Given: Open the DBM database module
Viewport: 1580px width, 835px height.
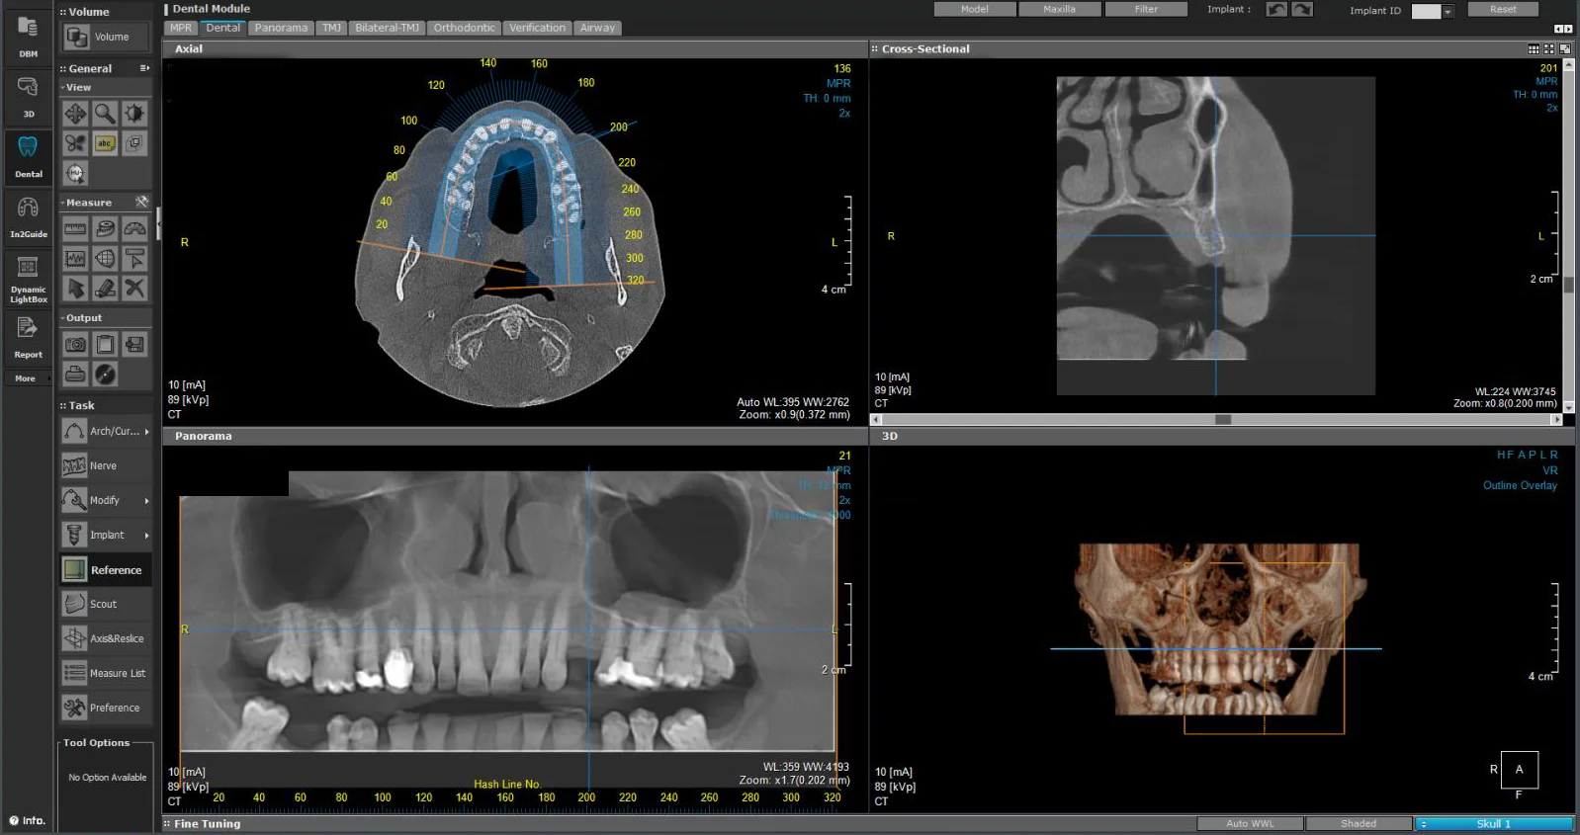Looking at the screenshot, I should tap(28, 37).
